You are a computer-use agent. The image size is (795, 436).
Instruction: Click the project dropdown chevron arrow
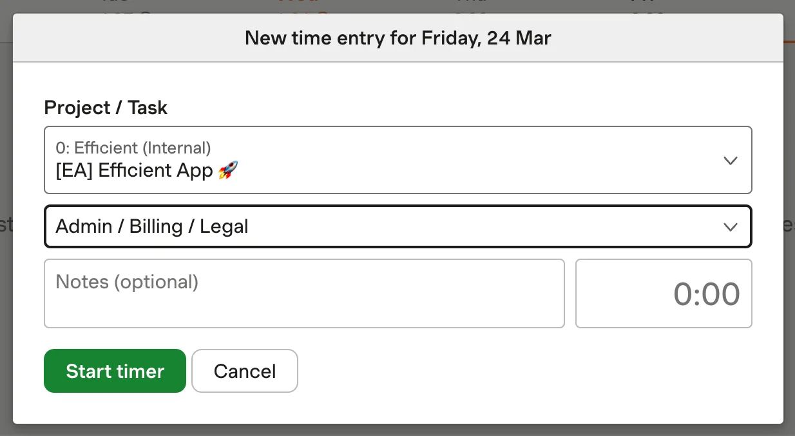coord(730,161)
